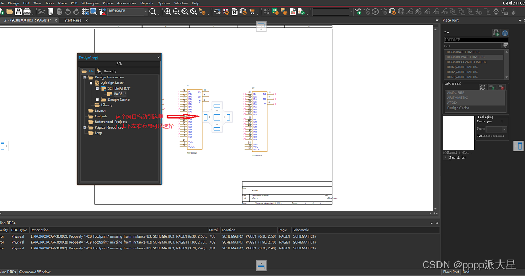
Task: Toggle snap to grid icon
Action: [85, 12]
